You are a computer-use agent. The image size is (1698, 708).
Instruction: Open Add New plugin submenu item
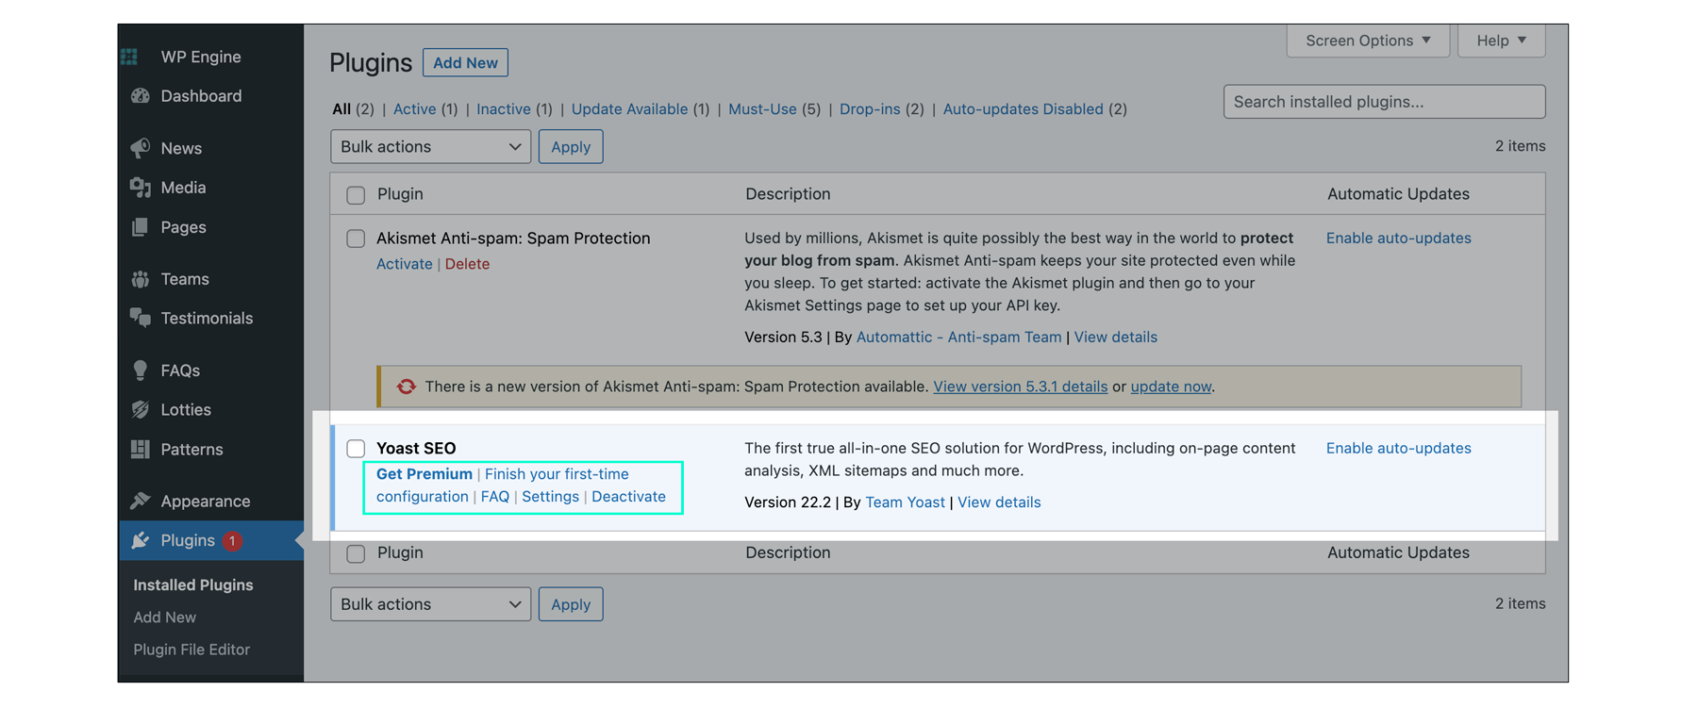coord(165,617)
